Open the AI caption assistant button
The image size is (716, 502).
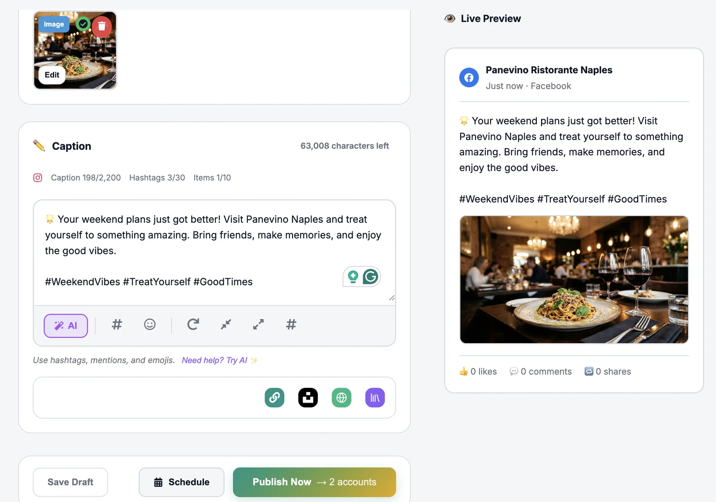(66, 326)
